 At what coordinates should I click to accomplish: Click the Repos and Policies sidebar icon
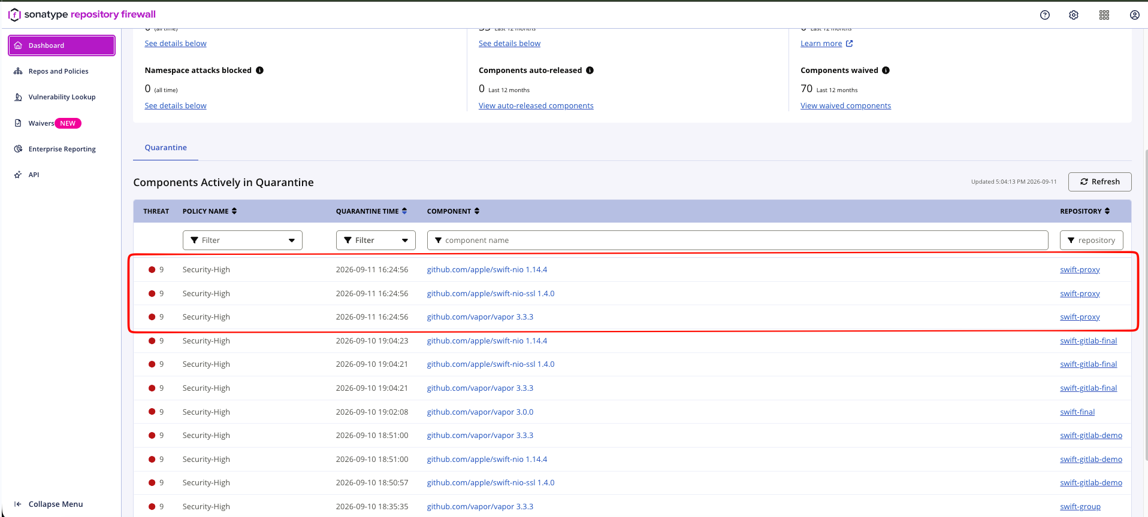(x=18, y=71)
